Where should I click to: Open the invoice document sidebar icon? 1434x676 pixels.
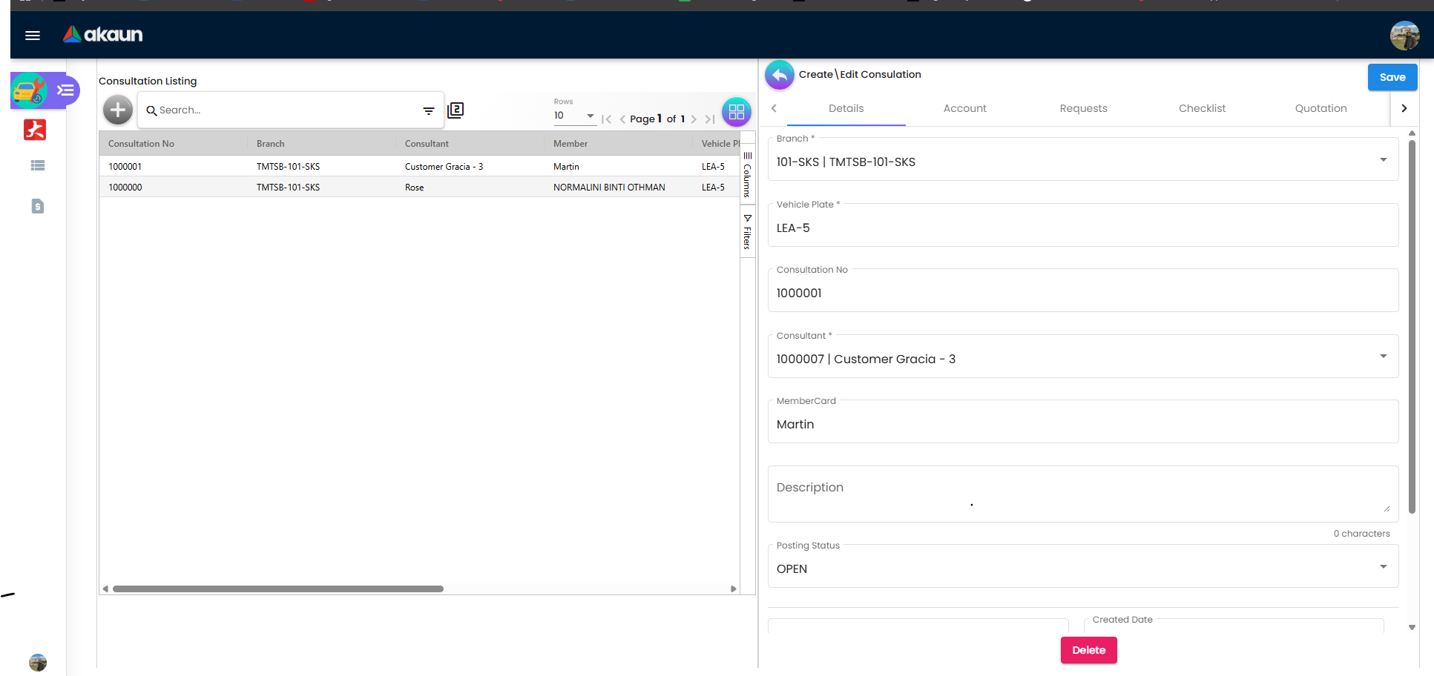click(38, 206)
